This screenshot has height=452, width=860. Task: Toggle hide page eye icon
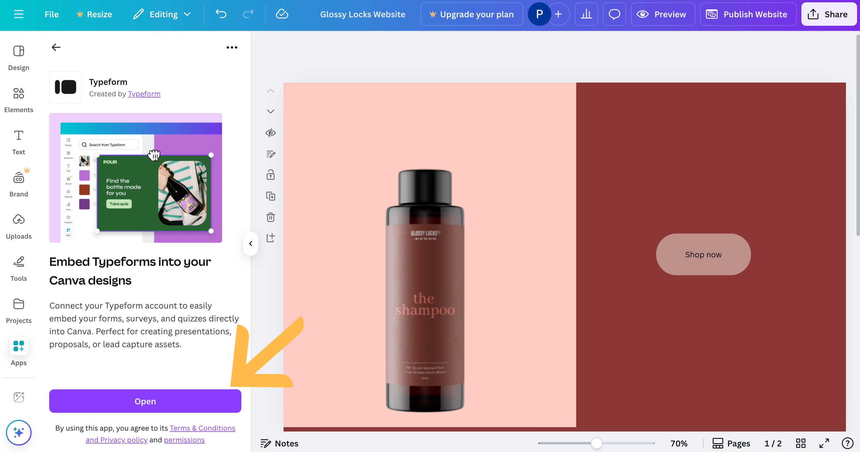[x=270, y=133]
